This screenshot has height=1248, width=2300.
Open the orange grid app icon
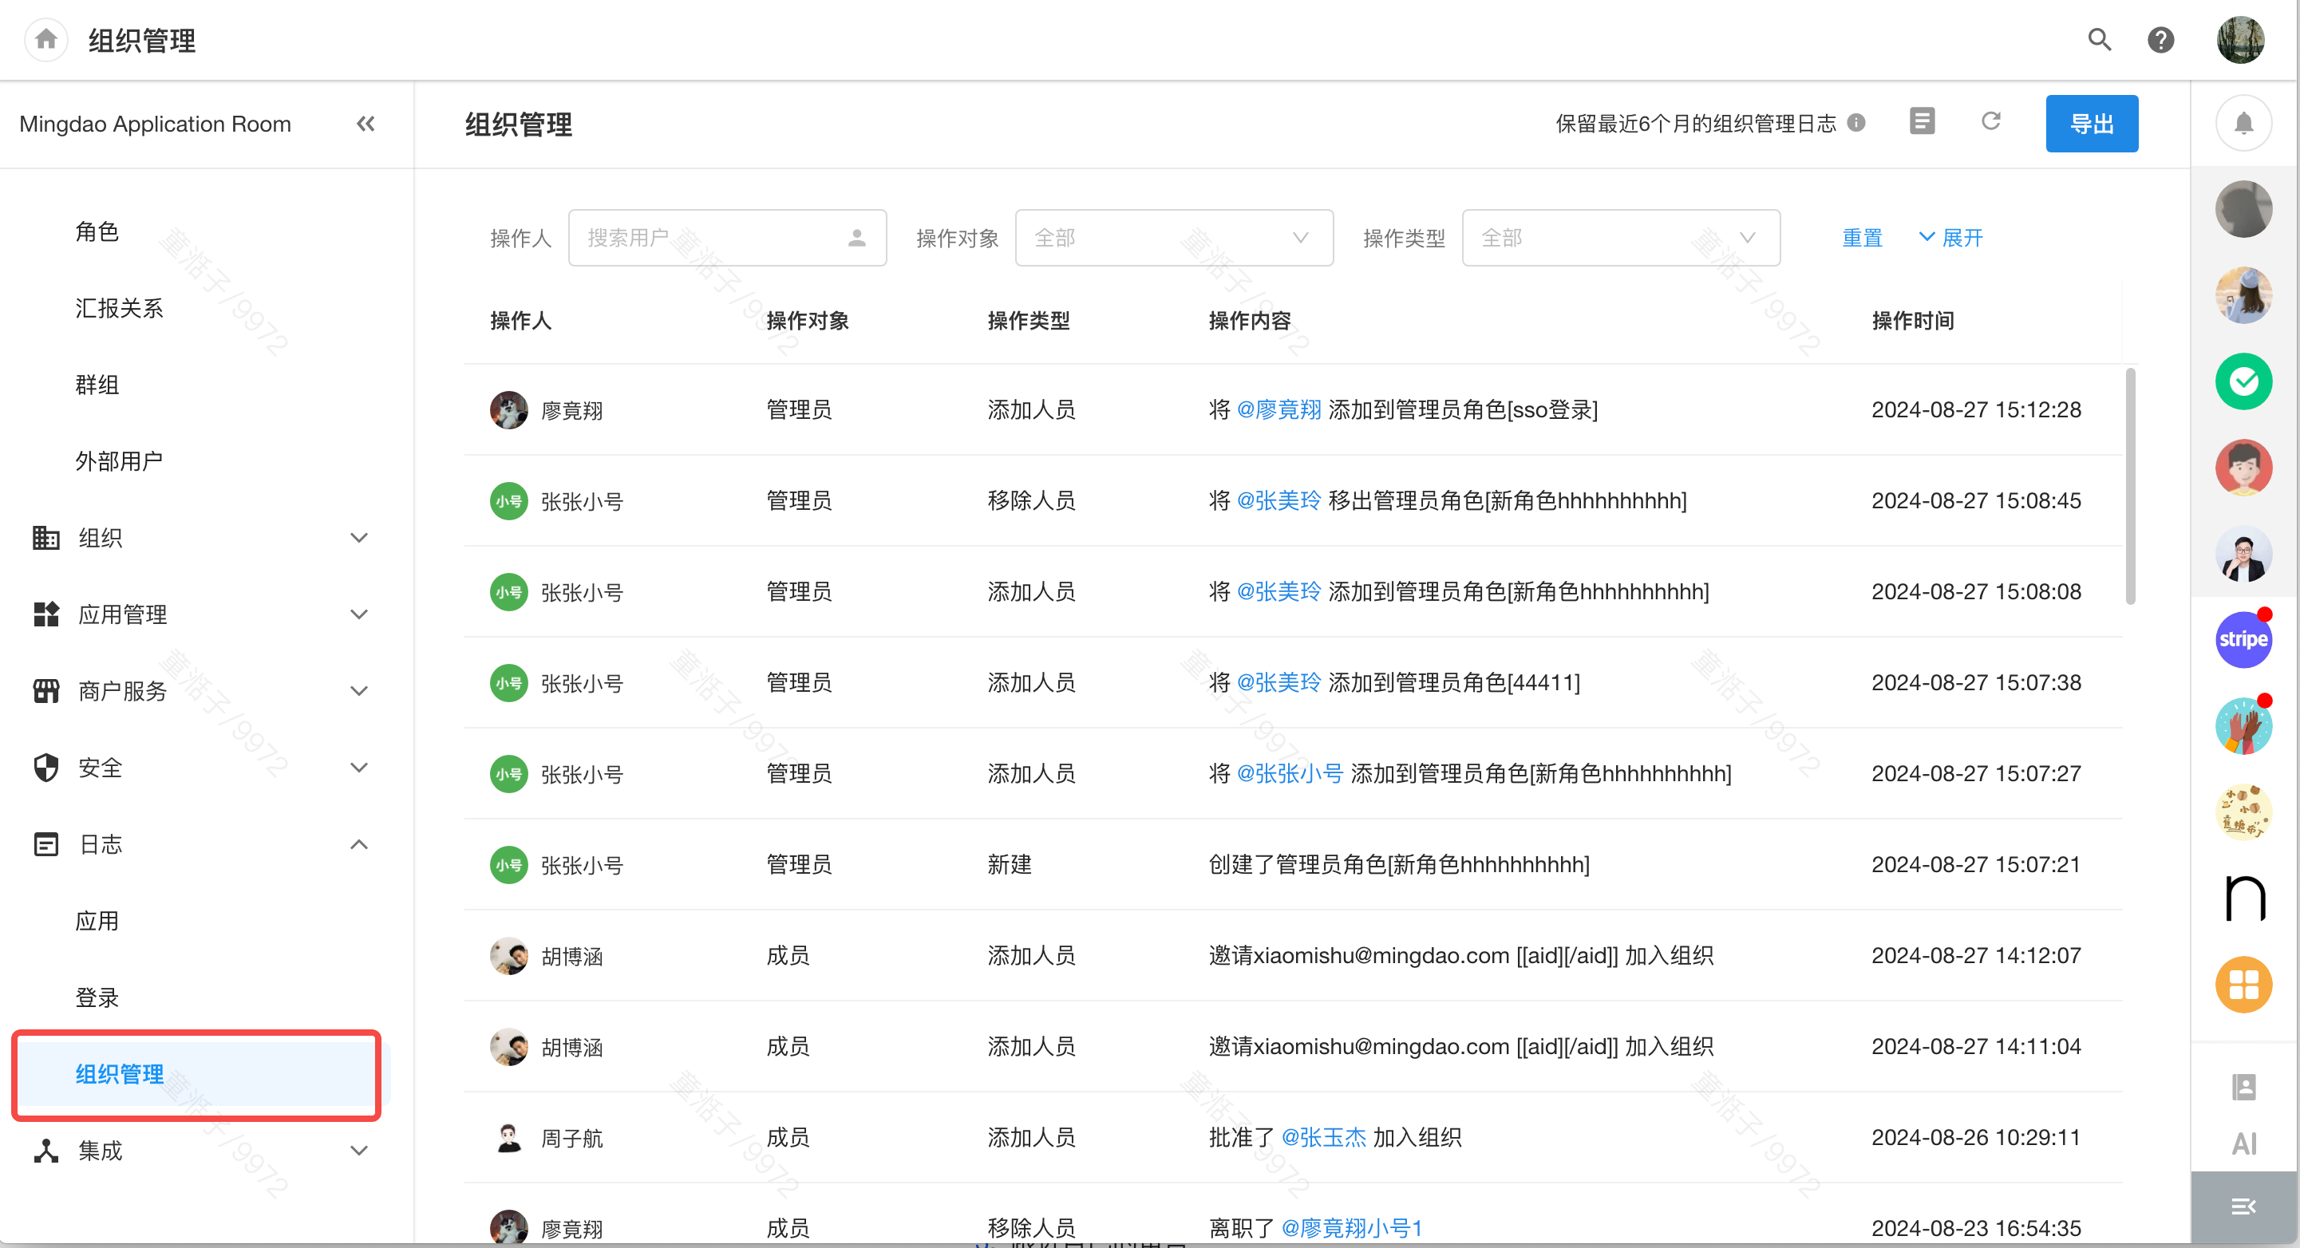tap(2243, 985)
